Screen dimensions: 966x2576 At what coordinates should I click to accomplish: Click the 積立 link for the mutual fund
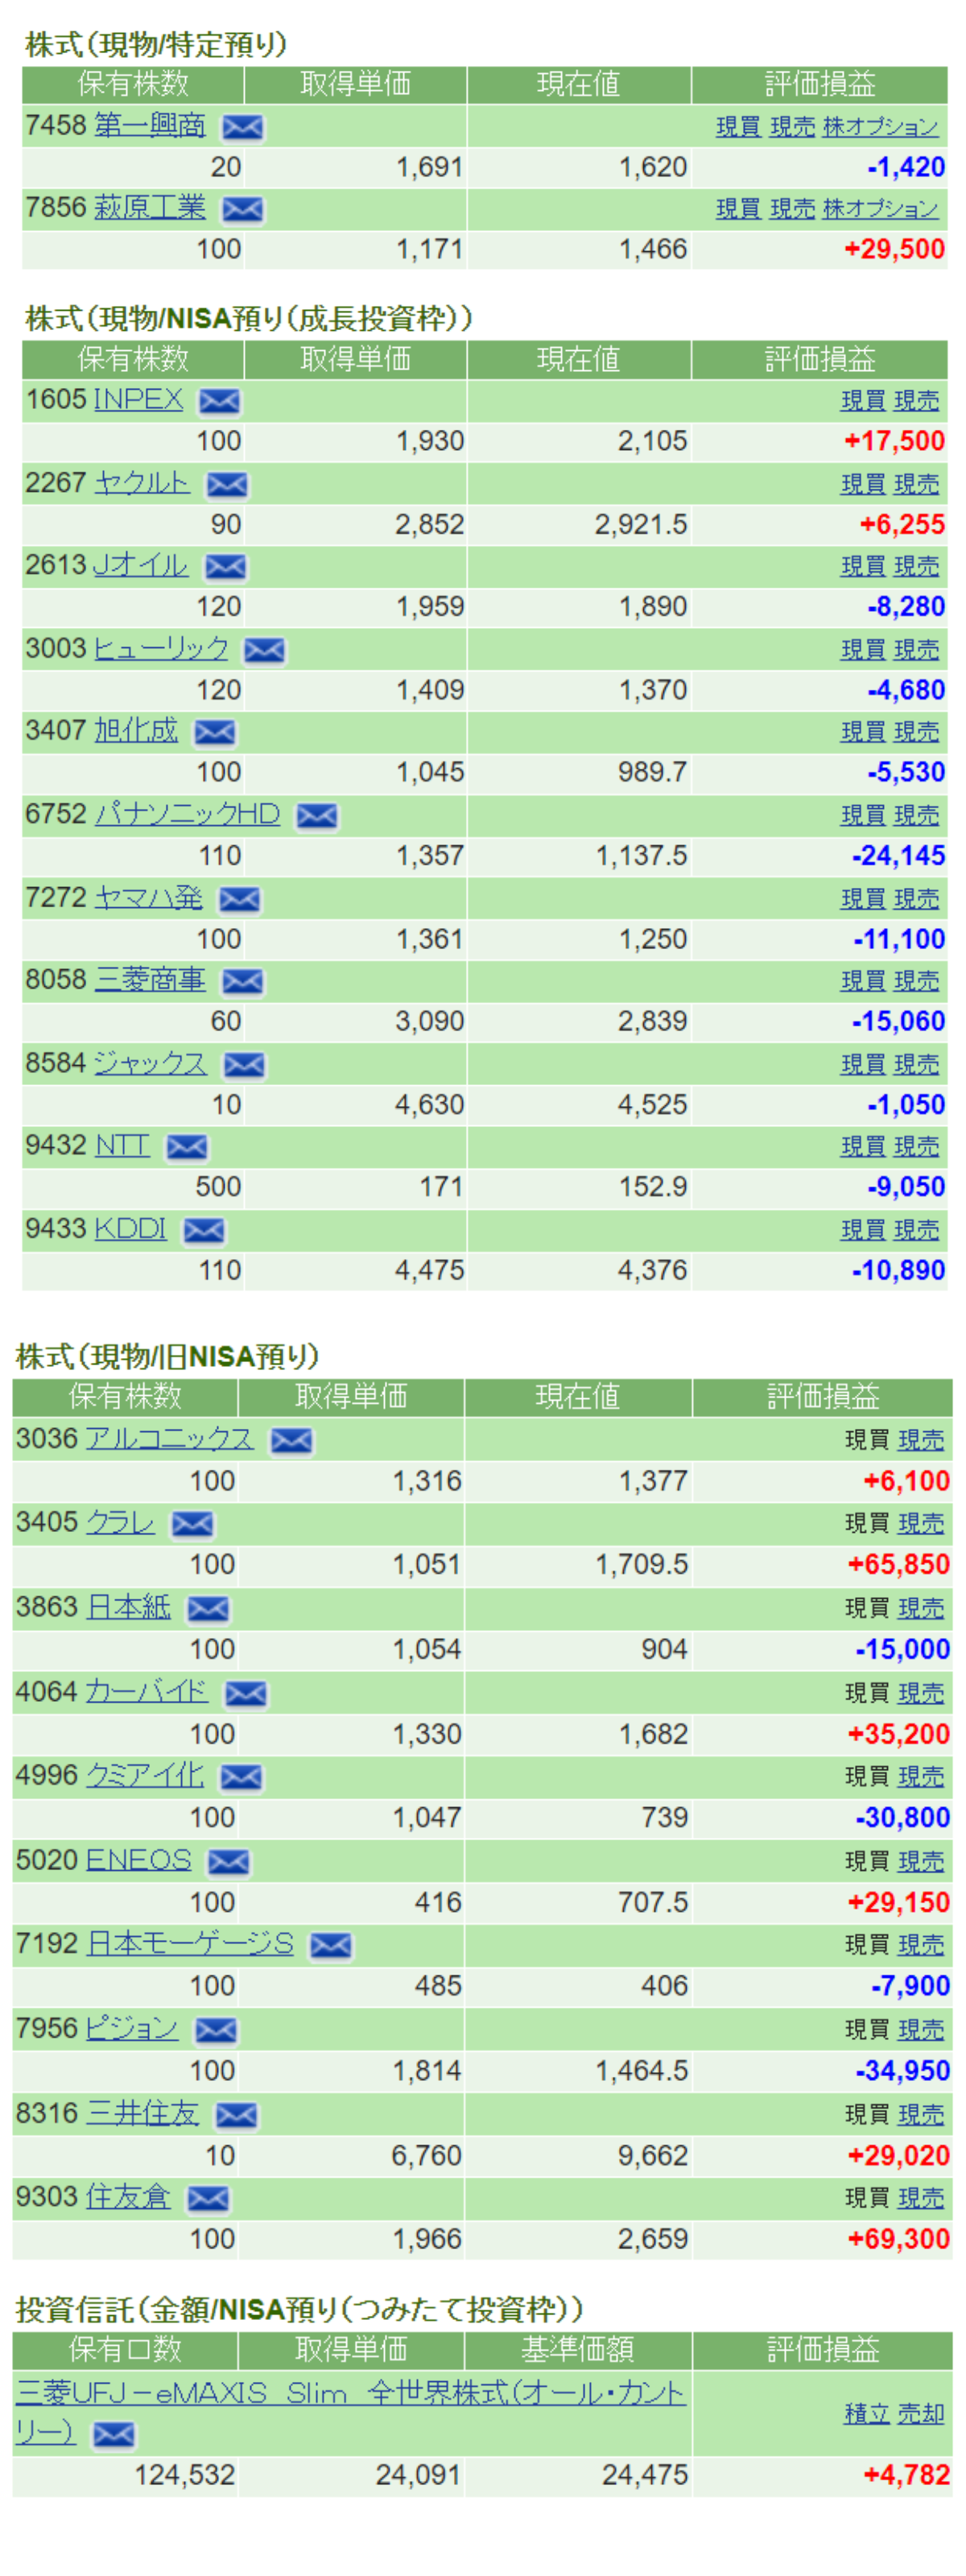pos(866,2414)
